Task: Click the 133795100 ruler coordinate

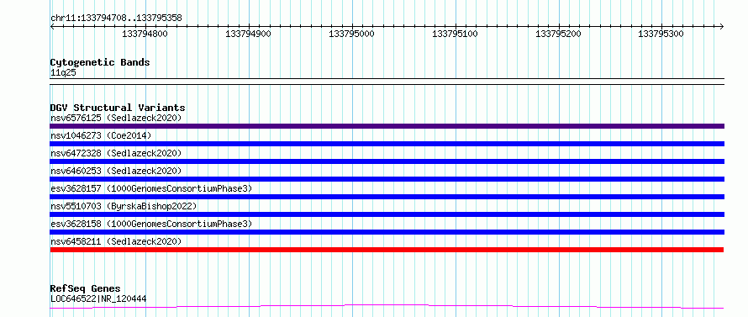Action: pyautogui.click(x=455, y=34)
